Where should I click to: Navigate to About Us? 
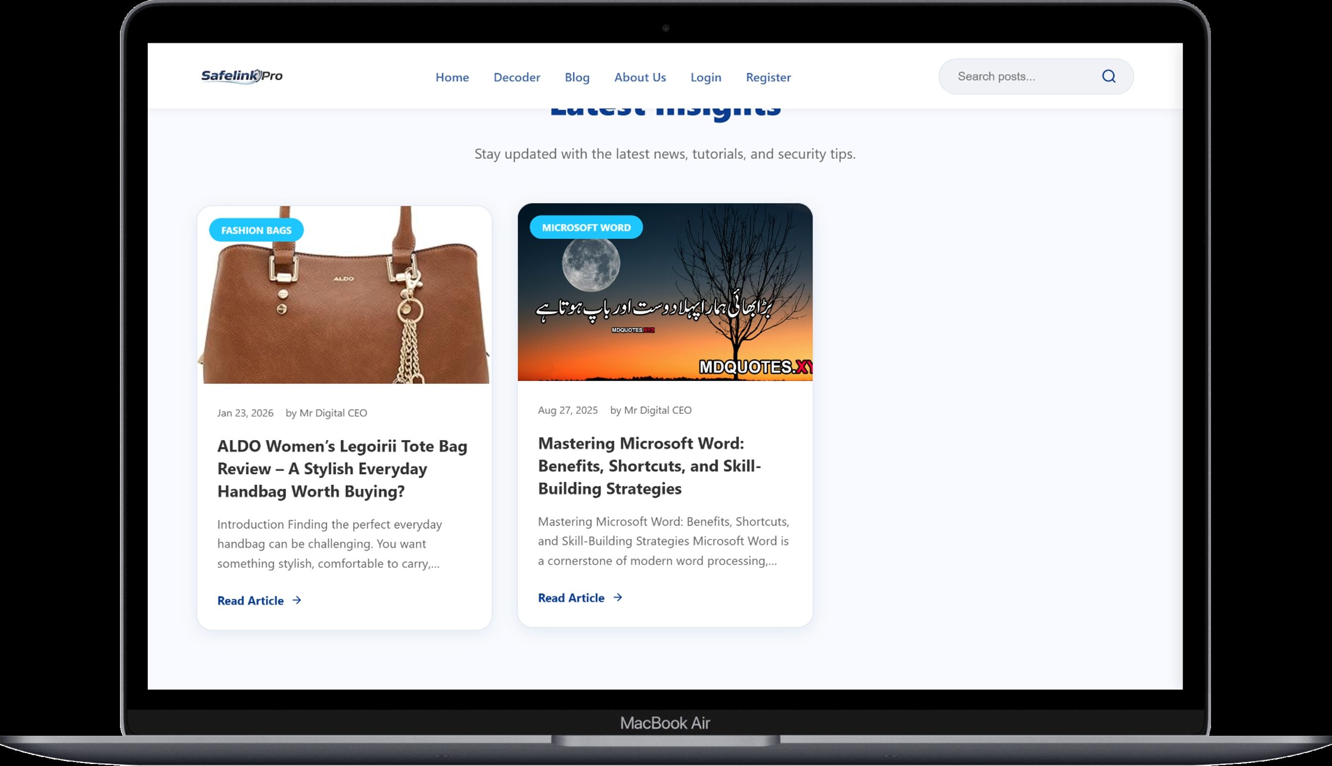pos(640,77)
